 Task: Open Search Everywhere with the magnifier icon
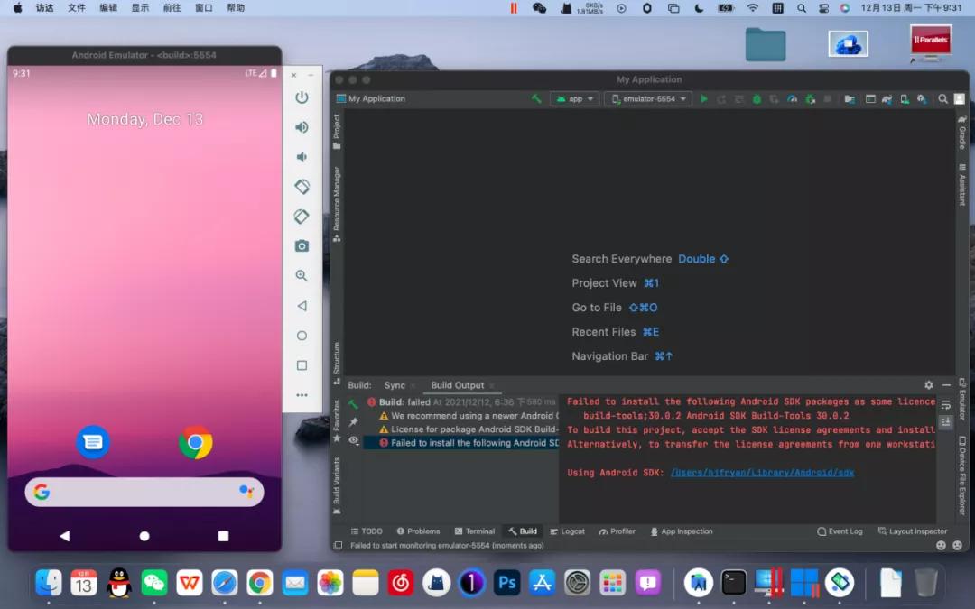pos(943,99)
